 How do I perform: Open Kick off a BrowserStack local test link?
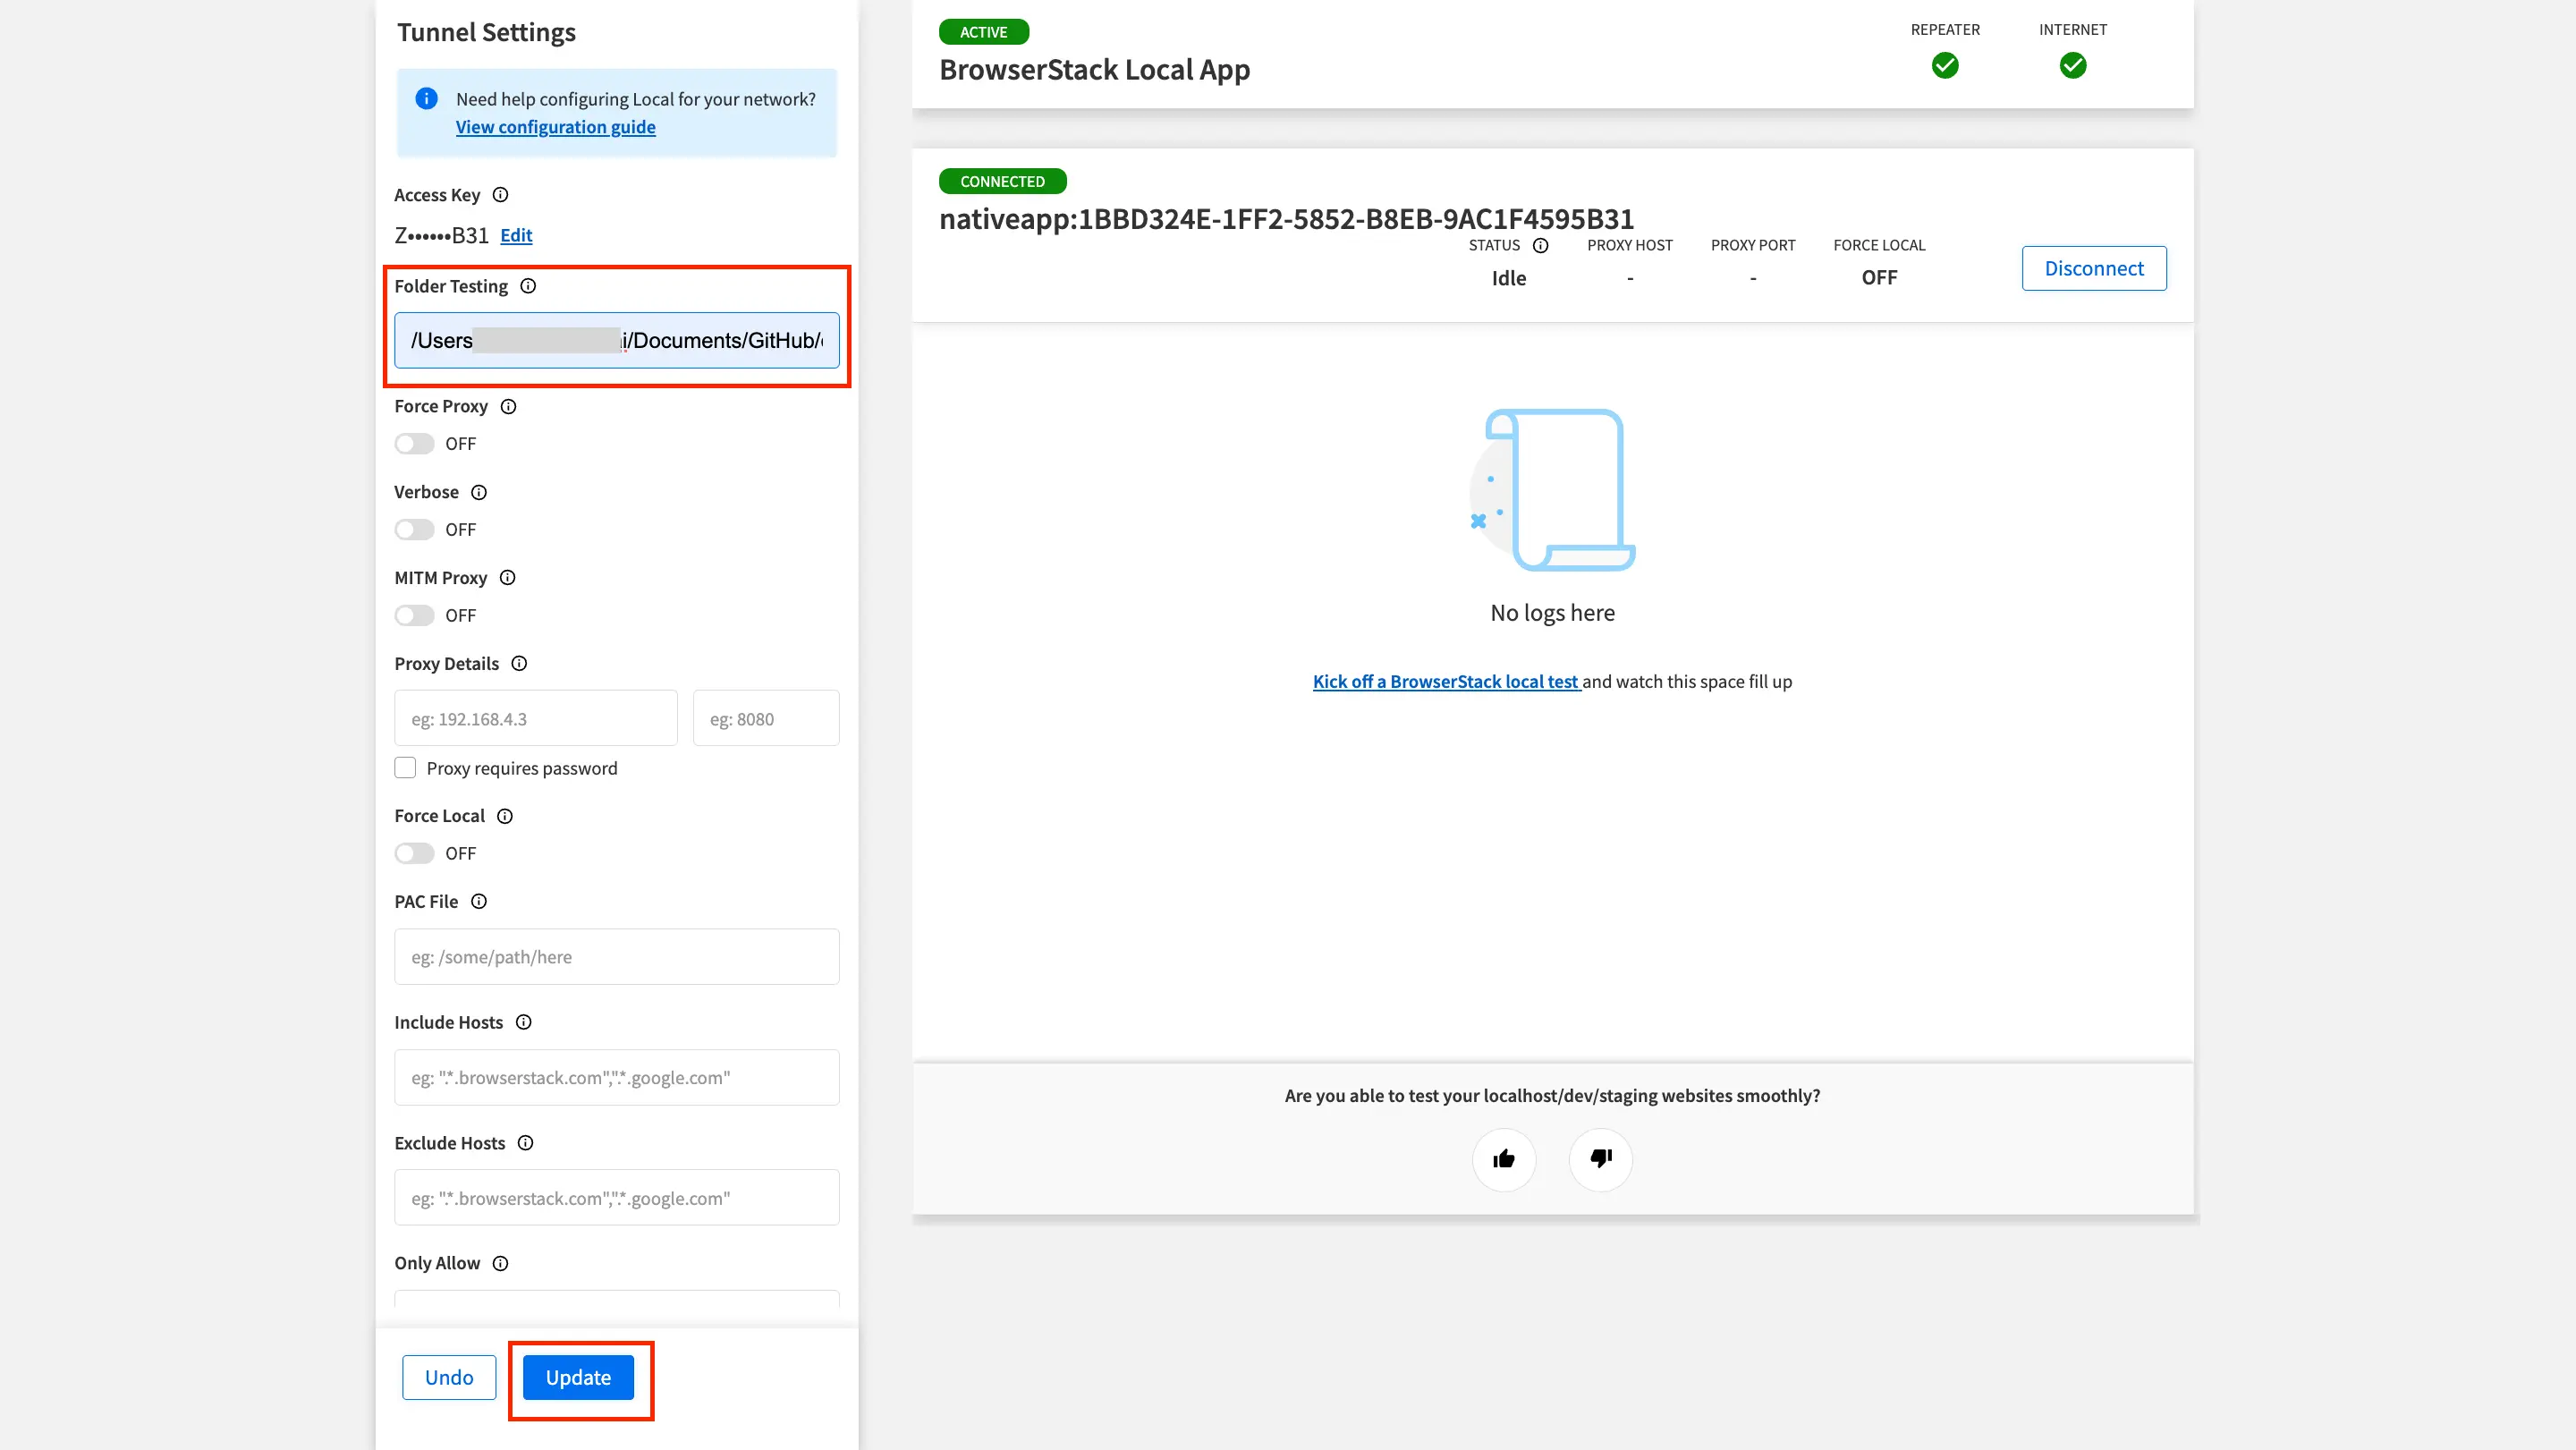[x=1445, y=681]
